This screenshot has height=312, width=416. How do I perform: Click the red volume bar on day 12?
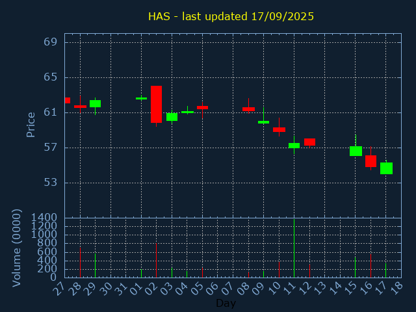point(309,271)
